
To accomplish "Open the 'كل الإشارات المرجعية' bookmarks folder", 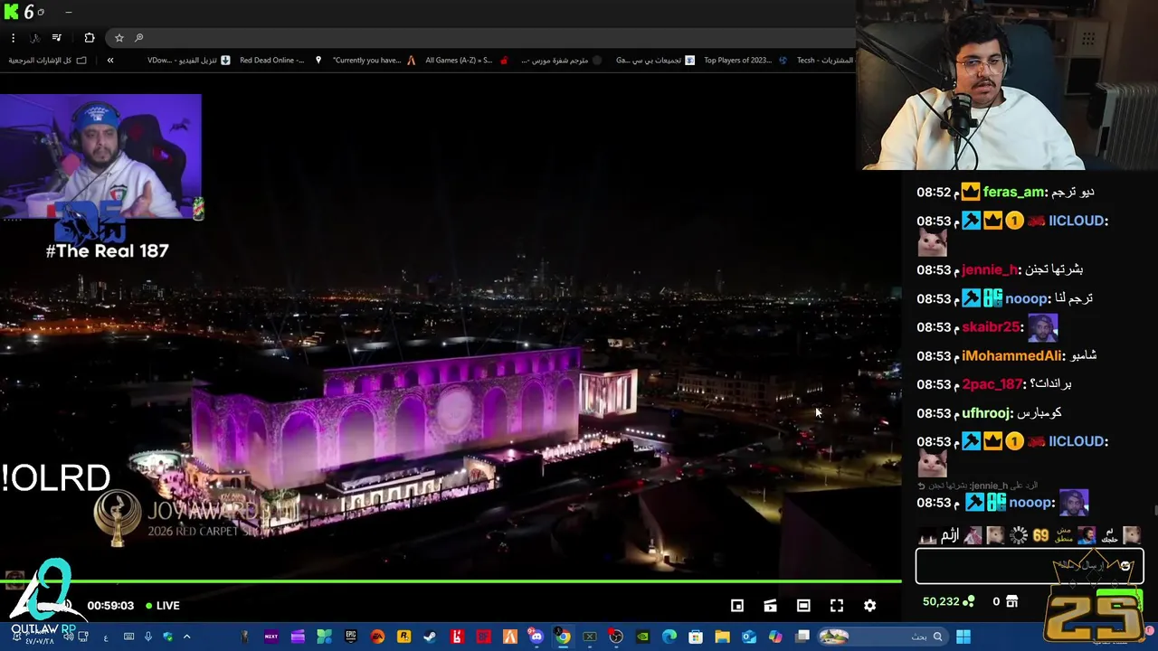I will coord(47,61).
